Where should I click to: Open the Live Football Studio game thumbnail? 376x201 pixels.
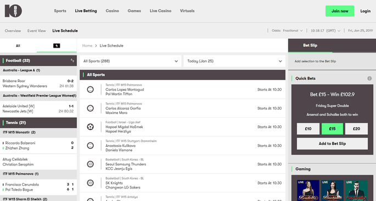pyautogui.click(x=357, y=190)
